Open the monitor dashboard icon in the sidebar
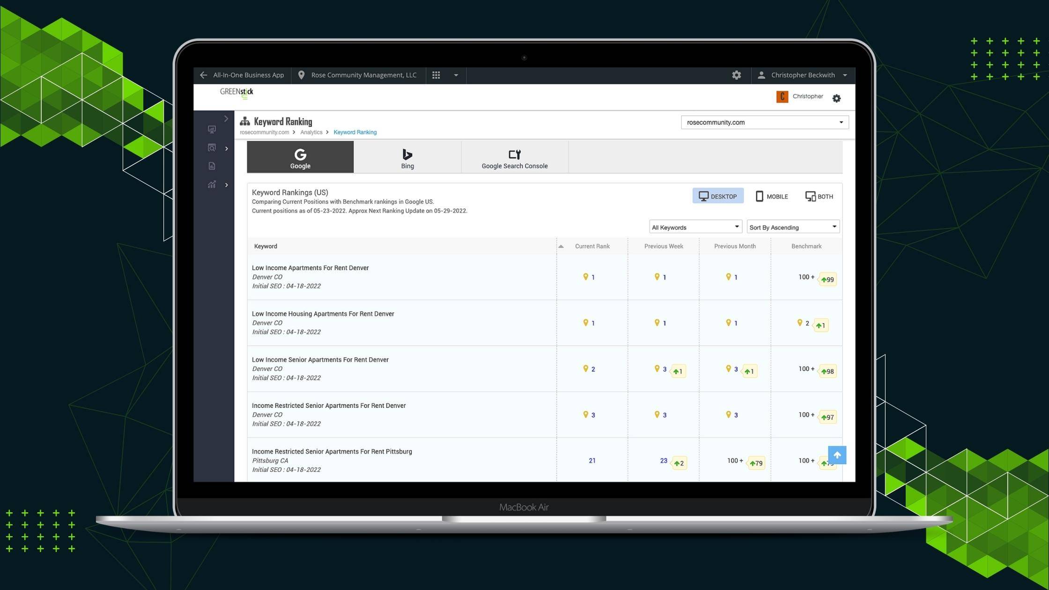Image resolution: width=1049 pixels, height=590 pixels. coord(212,129)
